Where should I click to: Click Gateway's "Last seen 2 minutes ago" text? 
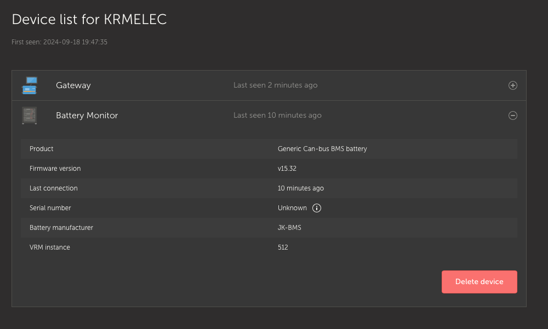[x=275, y=85]
